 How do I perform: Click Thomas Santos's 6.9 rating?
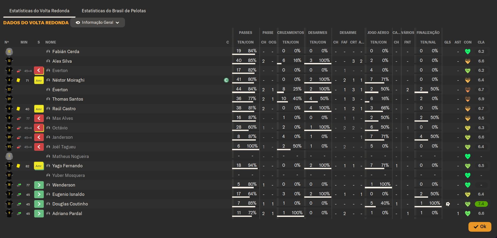click(481, 99)
